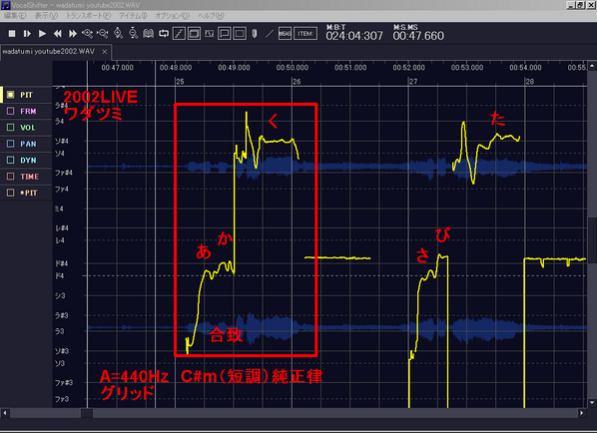
Task: Open the ヘルプ(H) menu
Action: coord(211,16)
